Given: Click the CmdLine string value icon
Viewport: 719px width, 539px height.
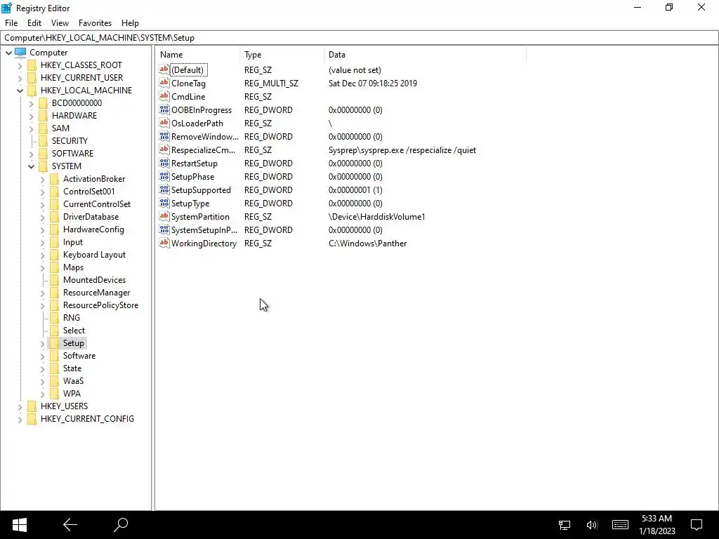Looking at the screenshot, I should [x=164, y=96].
